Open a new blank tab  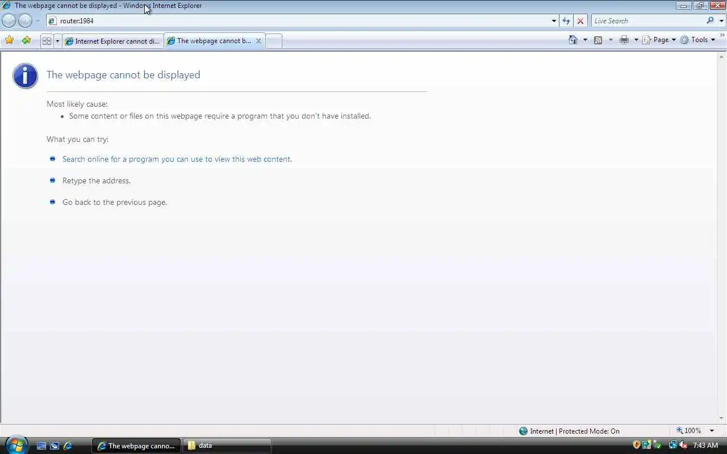click(x=274, y=41)
